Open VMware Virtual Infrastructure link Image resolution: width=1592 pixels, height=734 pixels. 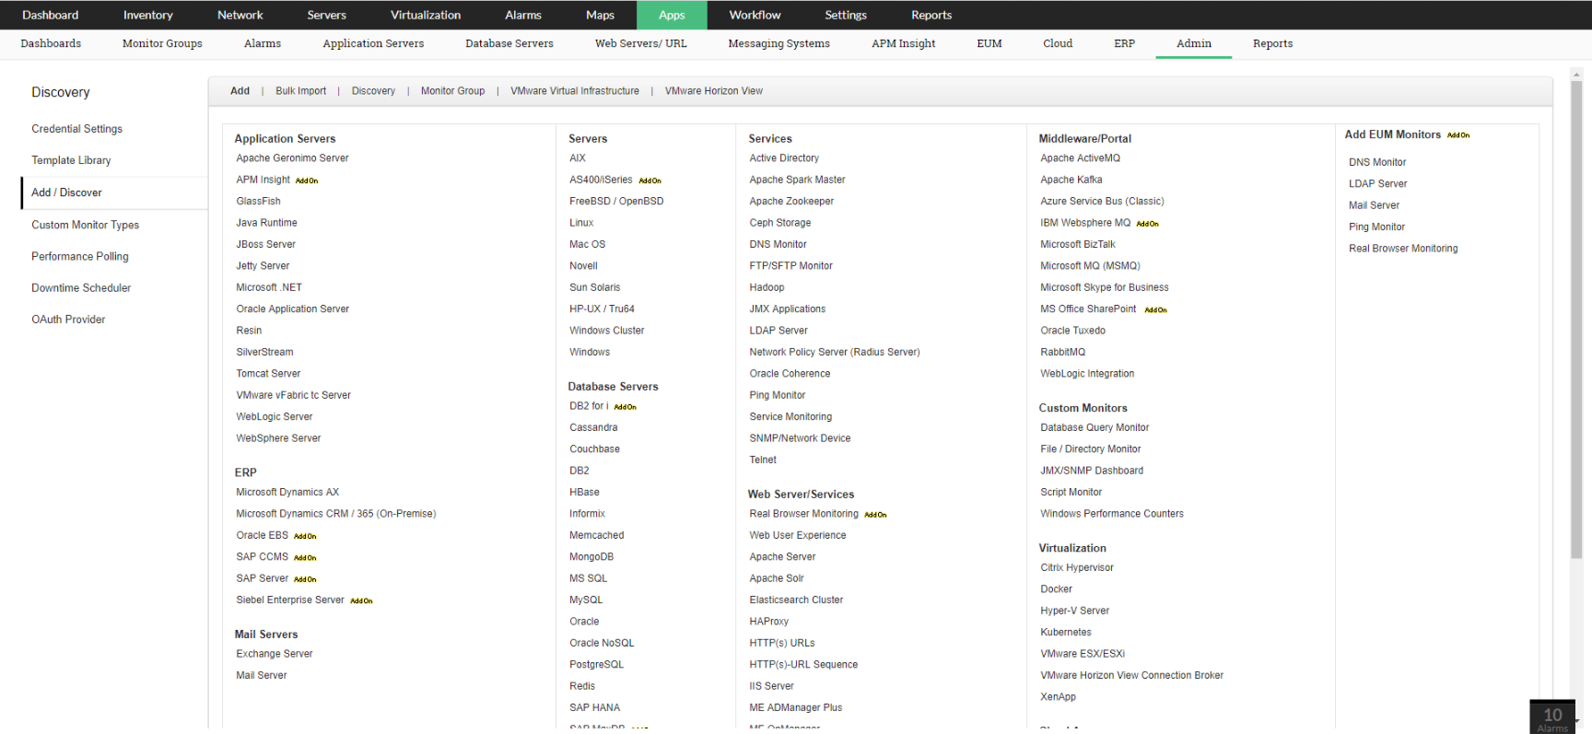click(575, 91)
